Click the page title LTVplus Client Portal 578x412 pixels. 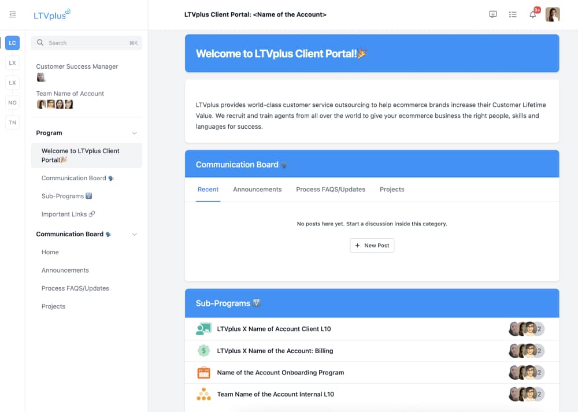point(255,14)
